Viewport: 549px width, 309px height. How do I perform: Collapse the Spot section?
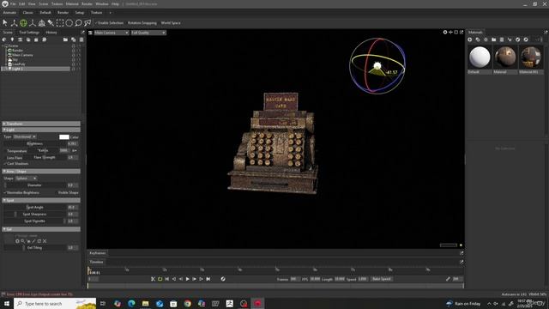41,200
